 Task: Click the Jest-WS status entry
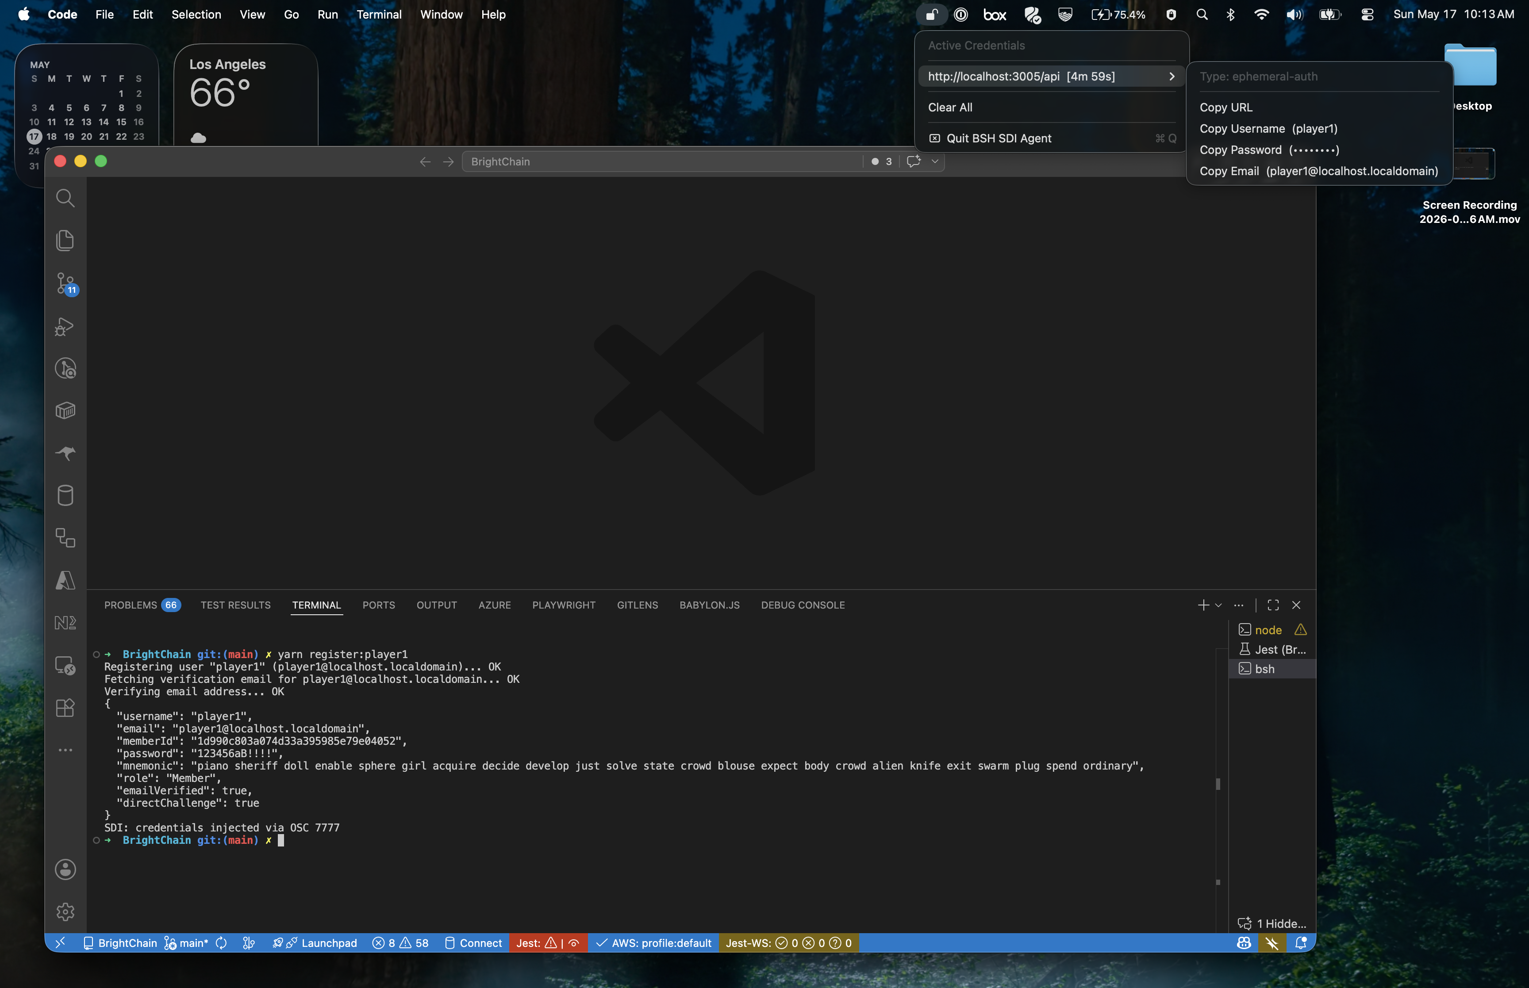pos(788,943)
